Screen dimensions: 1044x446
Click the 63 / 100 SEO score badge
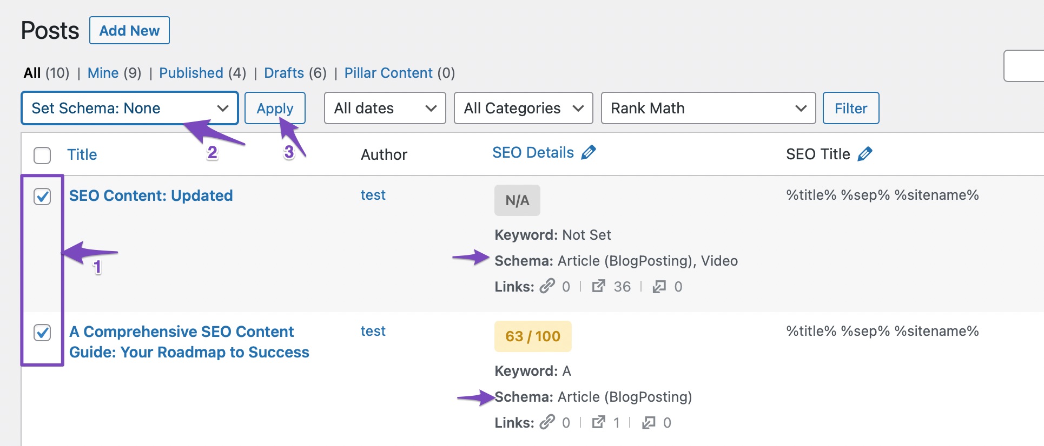pyautogui.click(x=533, y=336)
